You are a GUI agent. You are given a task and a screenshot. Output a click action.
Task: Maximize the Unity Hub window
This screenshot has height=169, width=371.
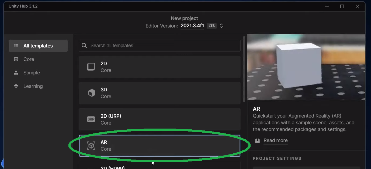click(342, 6)
